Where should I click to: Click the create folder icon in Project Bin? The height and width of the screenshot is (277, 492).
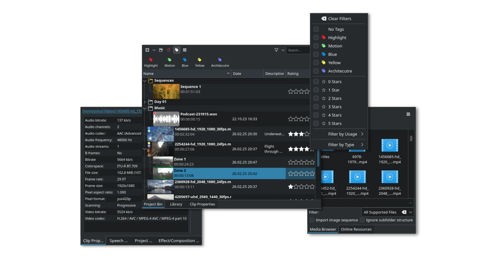pyautogui.click(x=161, y=50)
